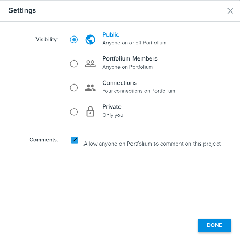Choose the Private radio button
The width and height of the screenshot is (240, 239).
pos(74,112)
